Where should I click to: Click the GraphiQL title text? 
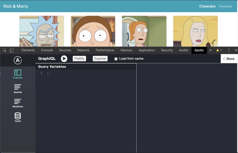47,59
